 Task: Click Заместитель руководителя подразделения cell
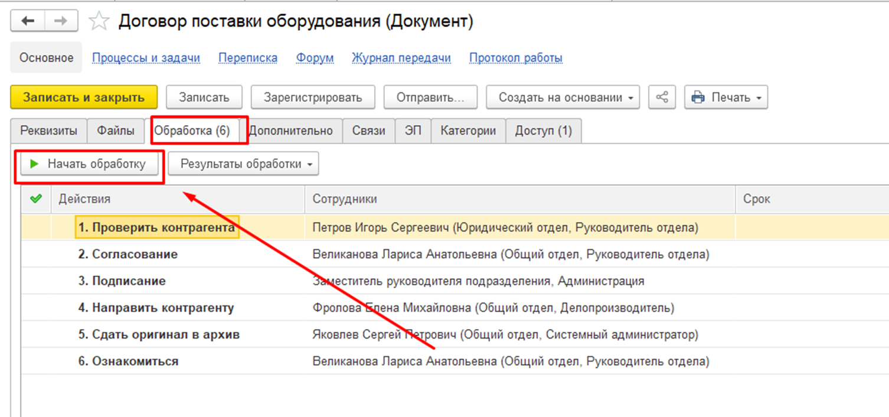(520, 281)
